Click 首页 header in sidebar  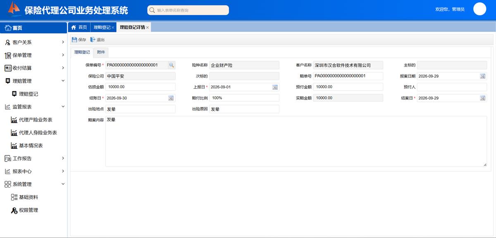pos(33,28)
